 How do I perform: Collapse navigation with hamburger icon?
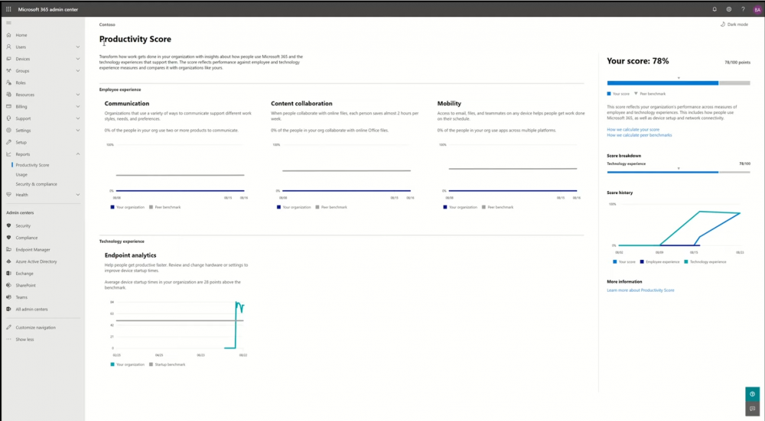(8, 23)
